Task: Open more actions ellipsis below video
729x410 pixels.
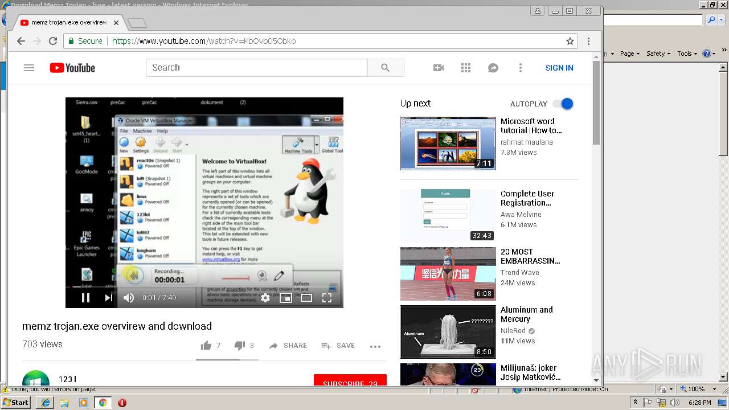Action: coord(375,346)
